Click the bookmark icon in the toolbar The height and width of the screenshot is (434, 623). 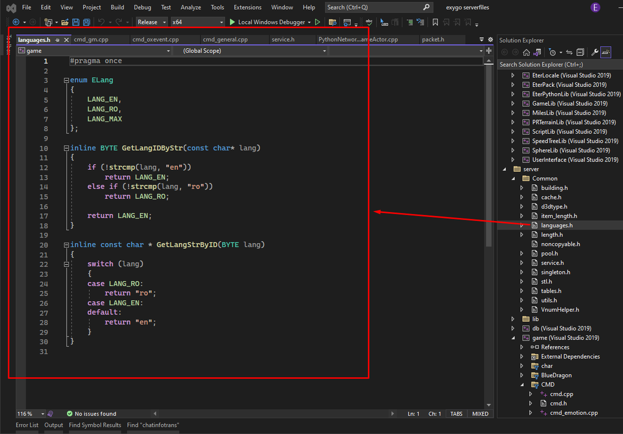tap(435, 22)
